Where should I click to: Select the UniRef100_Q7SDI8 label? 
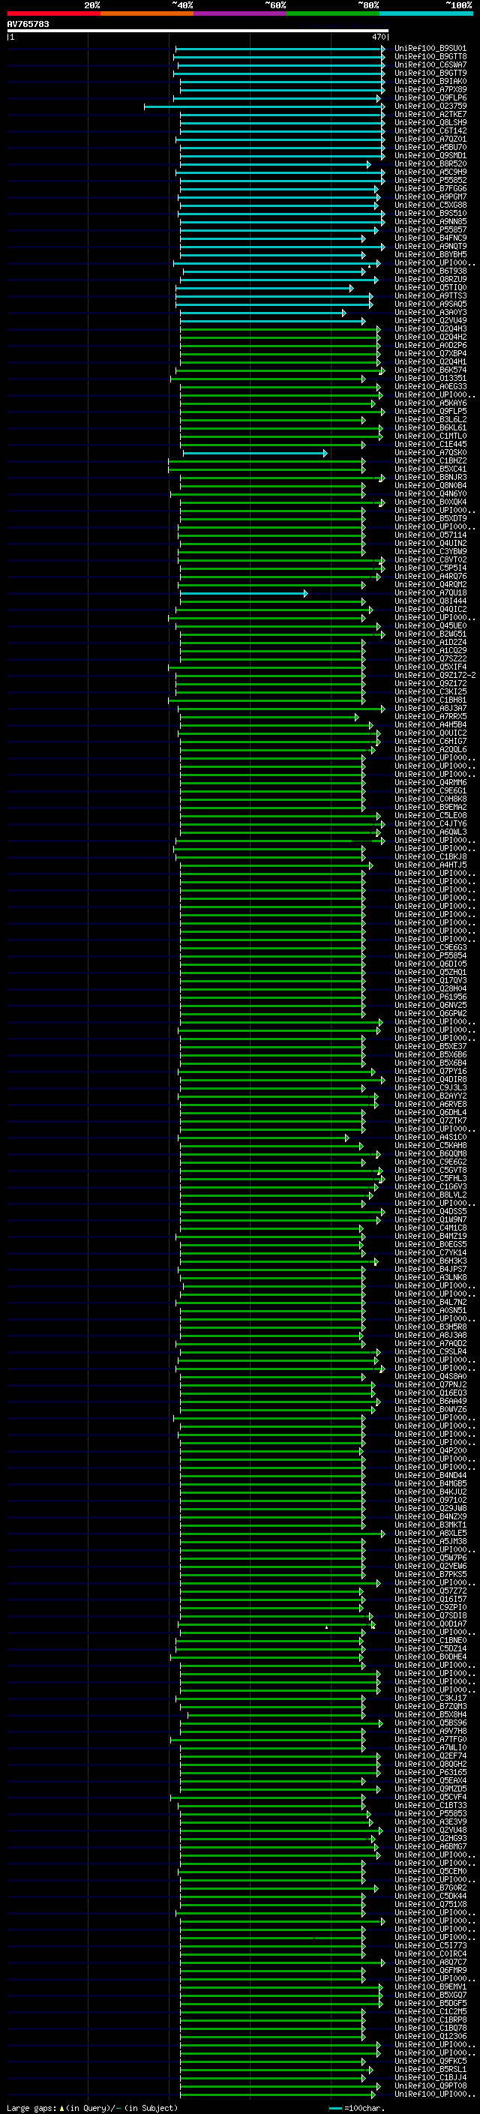tap(430, 1615)
